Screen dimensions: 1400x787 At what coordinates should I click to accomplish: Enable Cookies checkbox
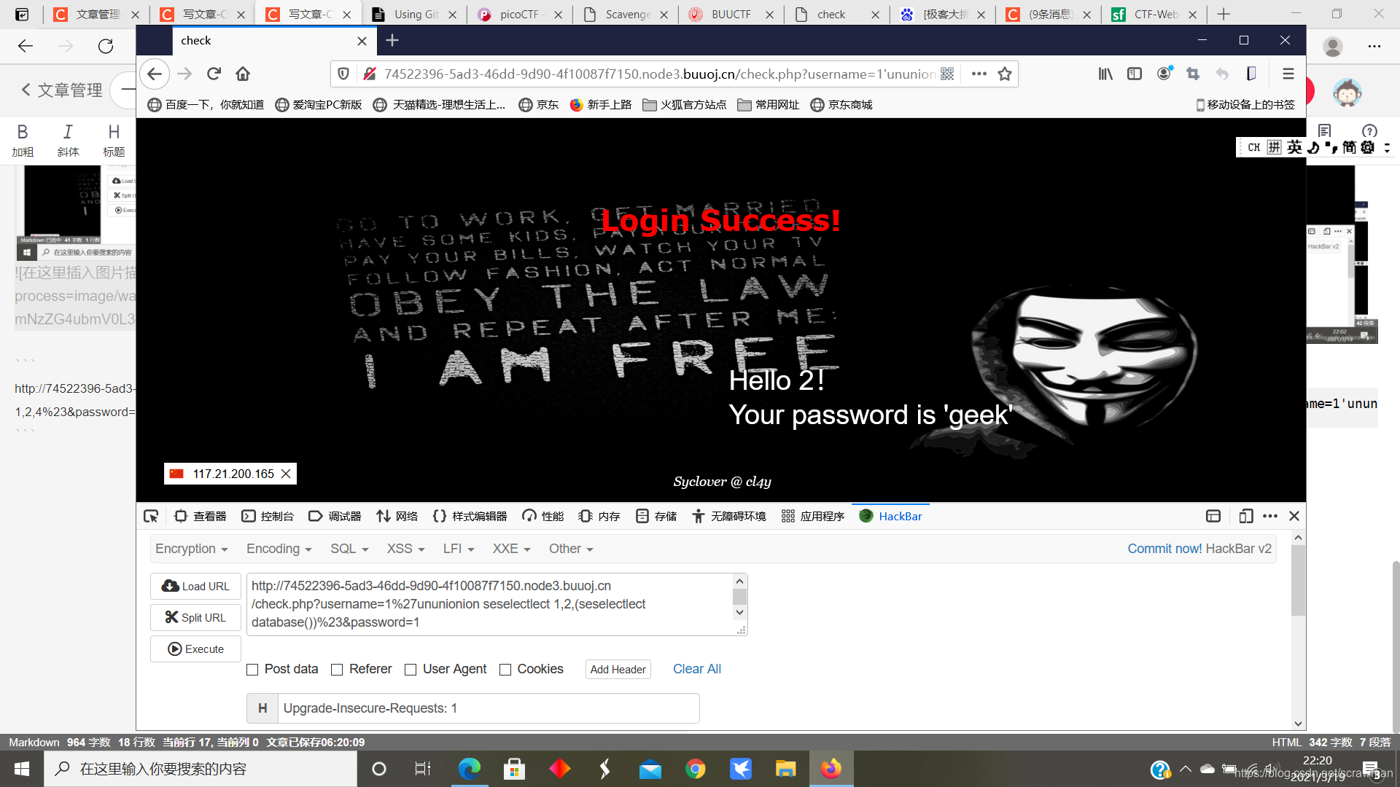(x=505, y=670)
